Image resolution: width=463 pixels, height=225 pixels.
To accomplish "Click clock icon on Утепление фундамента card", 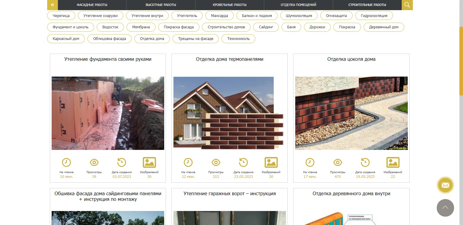I will [66, 162].
